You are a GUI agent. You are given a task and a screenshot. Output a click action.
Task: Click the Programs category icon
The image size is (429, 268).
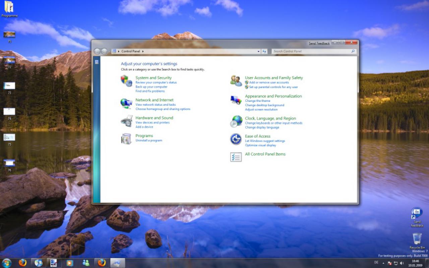pyautogui.click(x=126, y=139)
